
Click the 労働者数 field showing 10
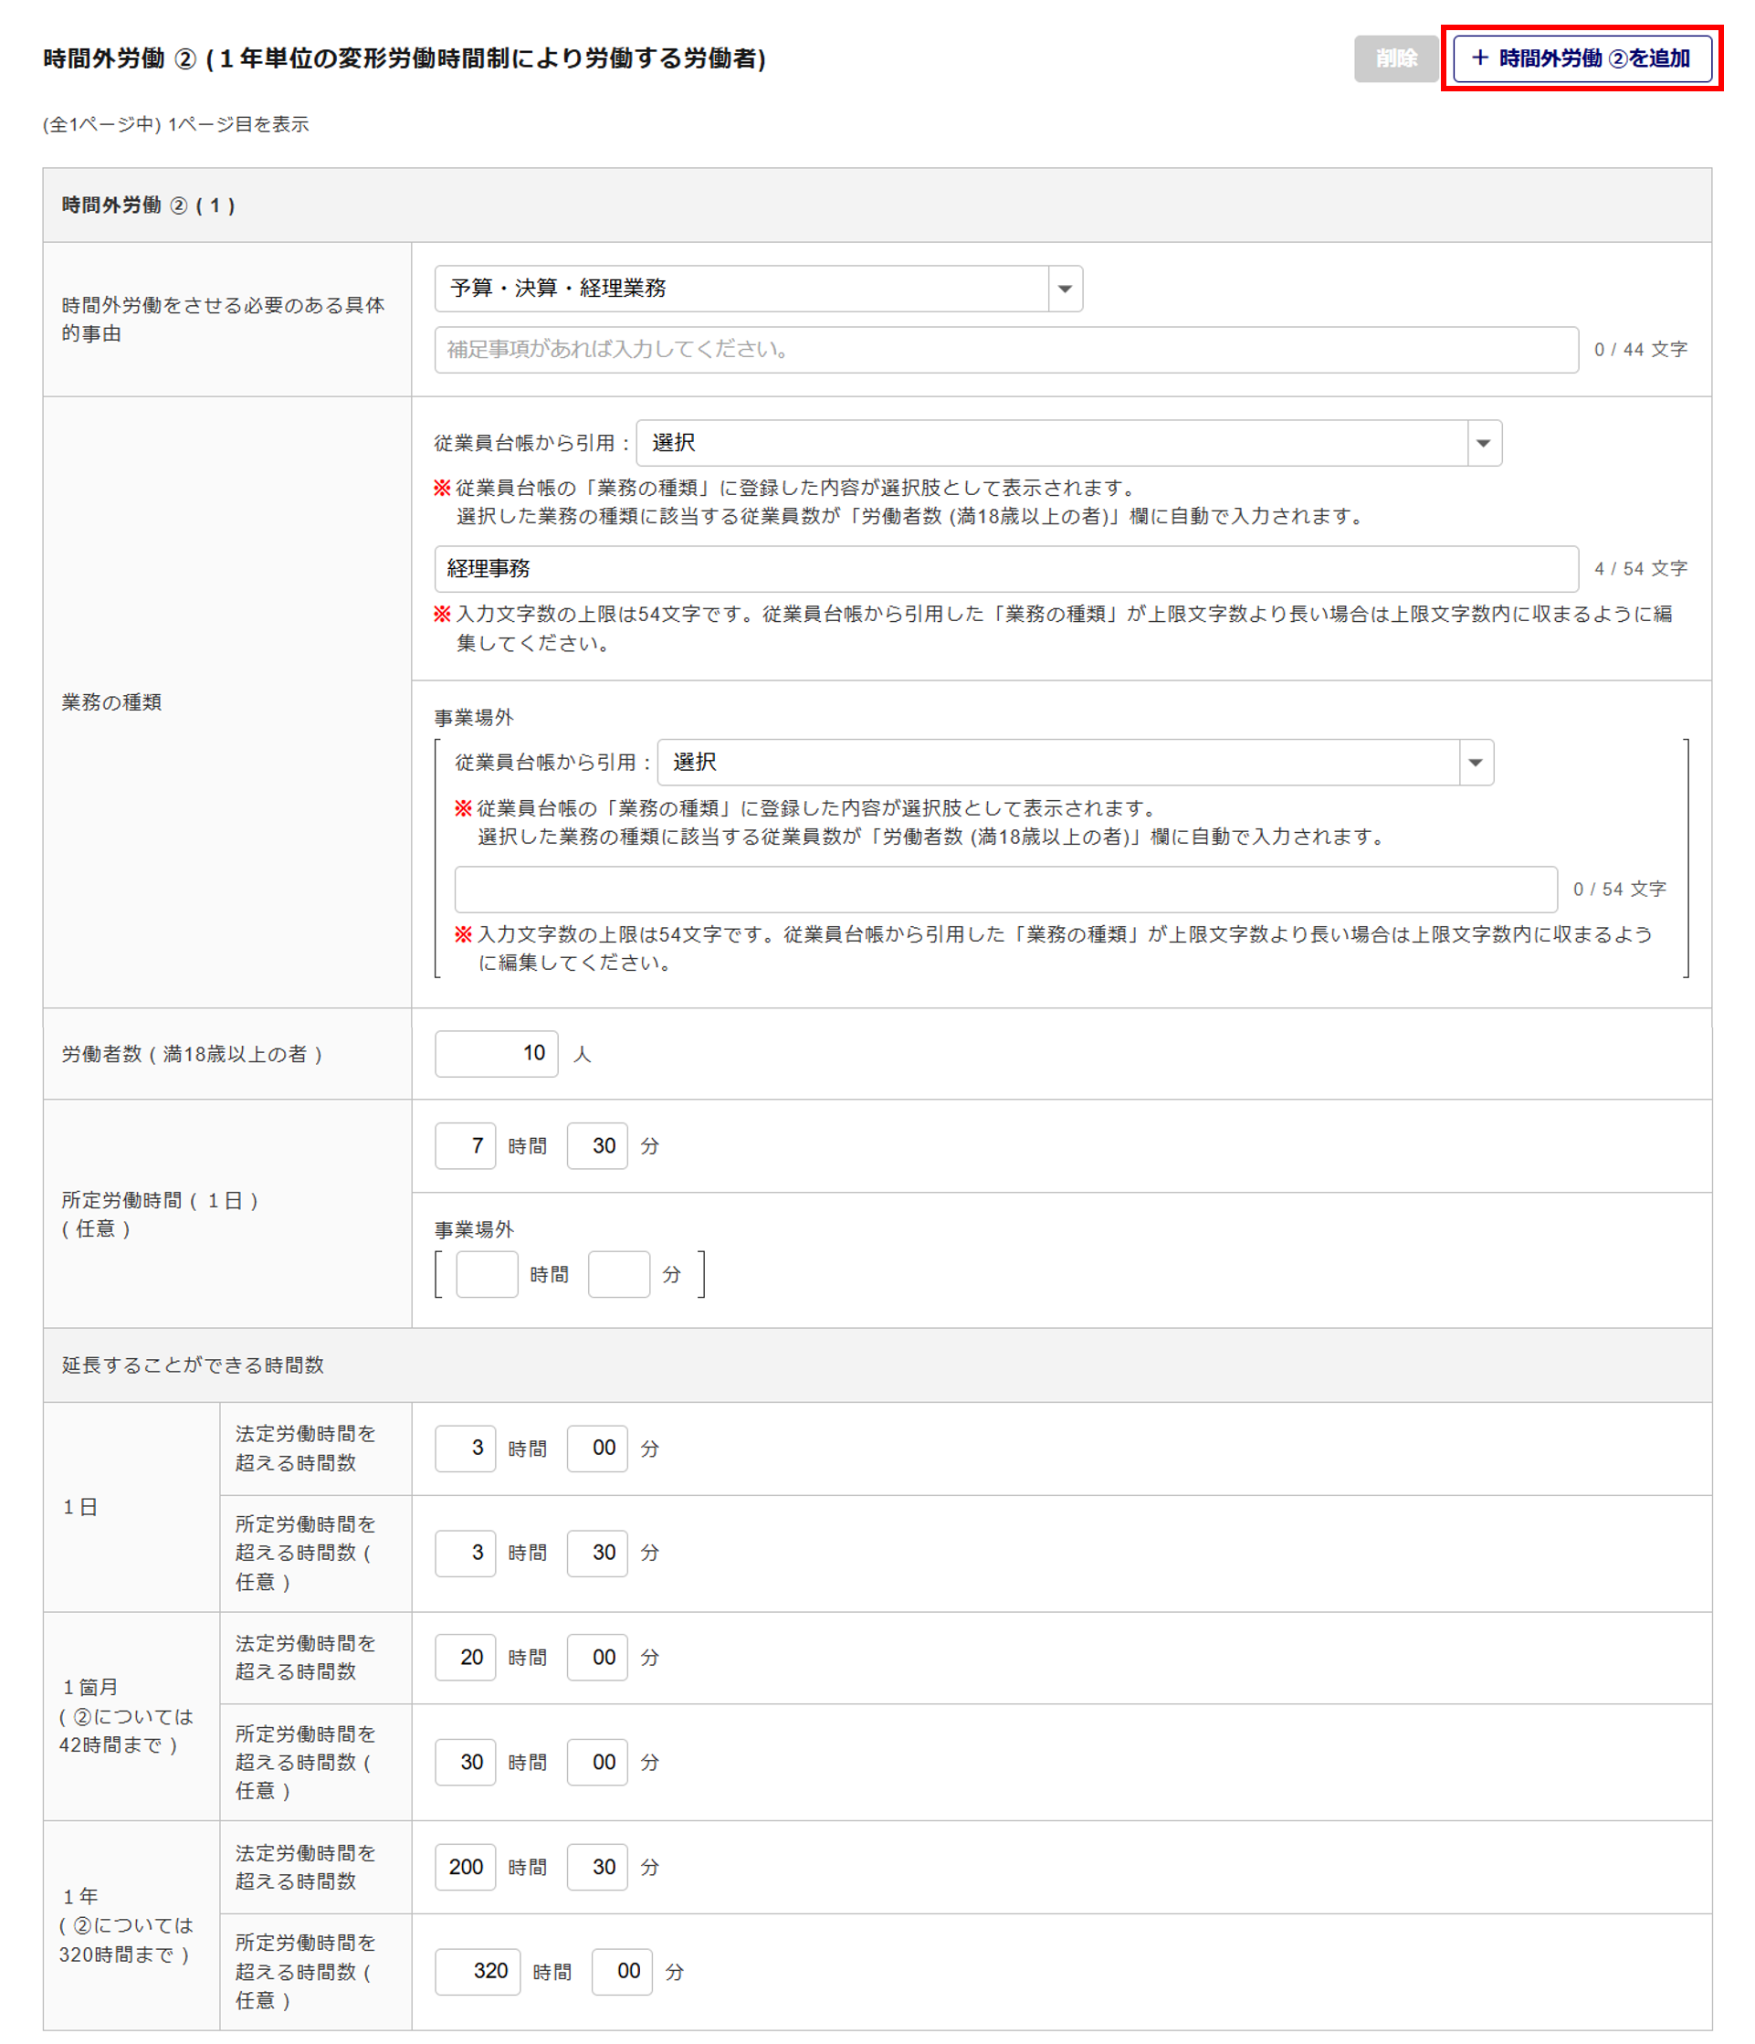496,1054
